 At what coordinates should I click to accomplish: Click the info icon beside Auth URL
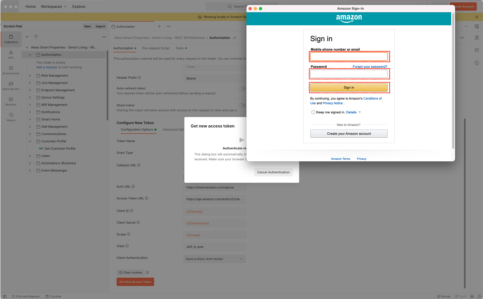pyautogui.click(x=133, y=186)
